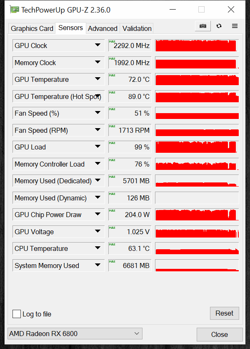Viewport: 250px width, 349px height.
Task: Click the GPU Load history graph
Action: (197, 147)
